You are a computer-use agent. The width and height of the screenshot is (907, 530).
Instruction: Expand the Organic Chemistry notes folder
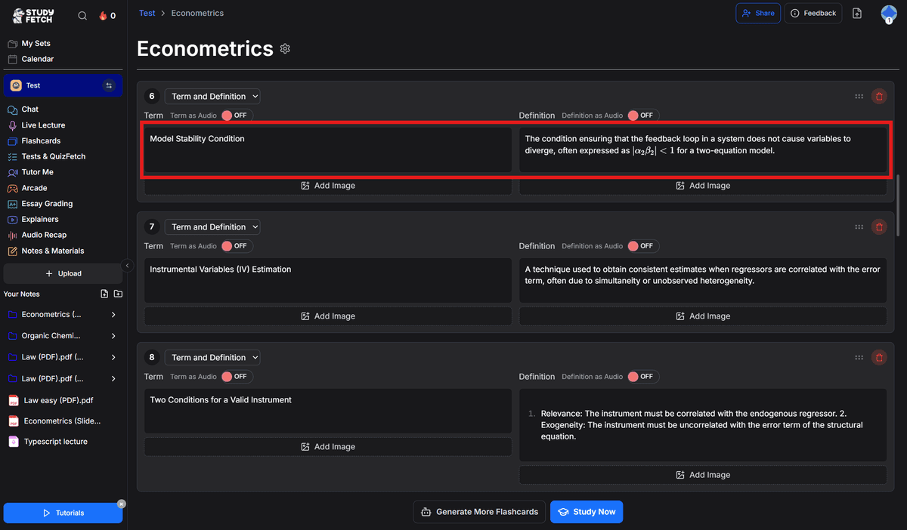tap(113, 336)
